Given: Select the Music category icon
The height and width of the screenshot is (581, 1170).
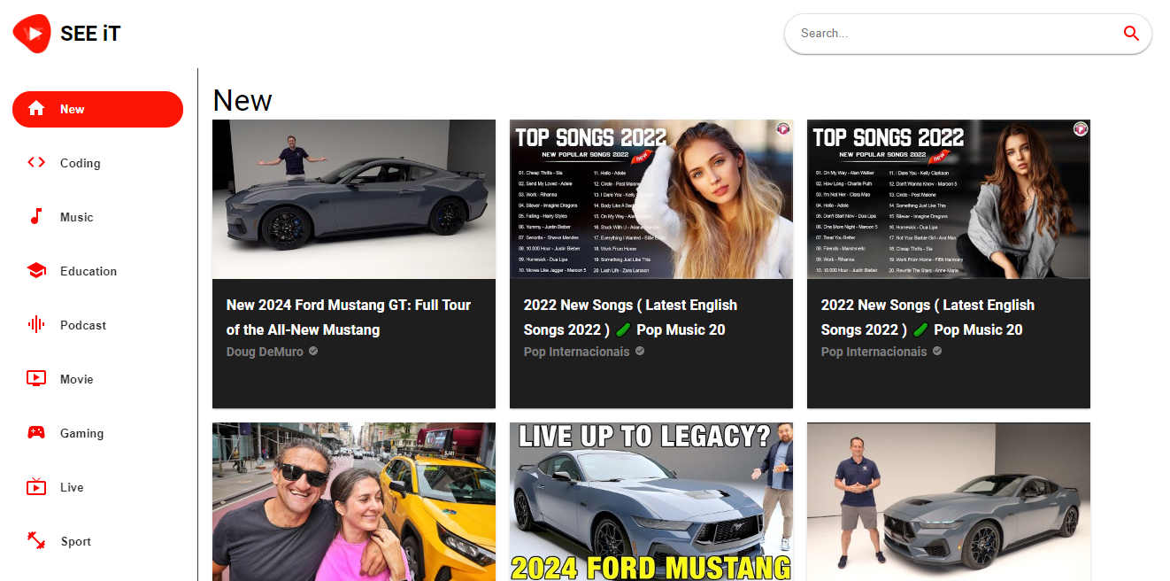Looking at the screenshot, I should coord(35,216).
